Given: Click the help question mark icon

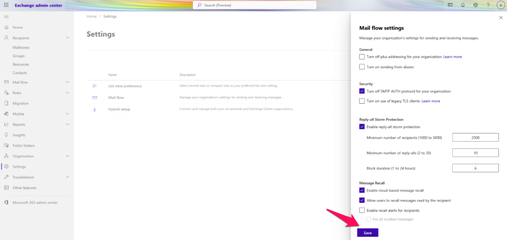Looking at the screenshot, I should [487, 5].
